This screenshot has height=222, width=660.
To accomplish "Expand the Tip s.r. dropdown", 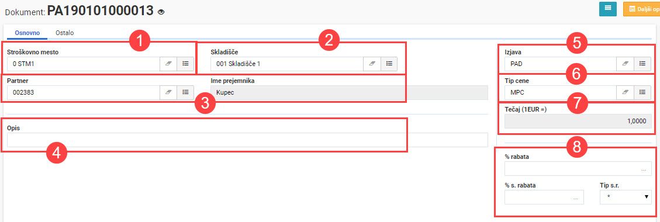I will point(626,197).
